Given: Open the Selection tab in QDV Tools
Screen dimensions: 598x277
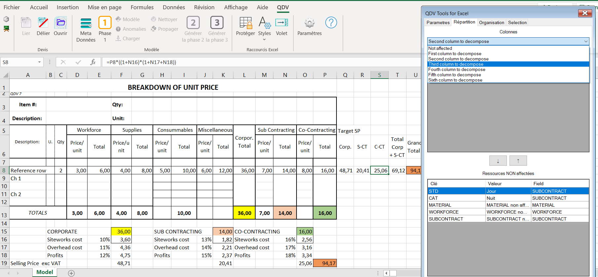Looking at the screenshot, I should (517, 22).
